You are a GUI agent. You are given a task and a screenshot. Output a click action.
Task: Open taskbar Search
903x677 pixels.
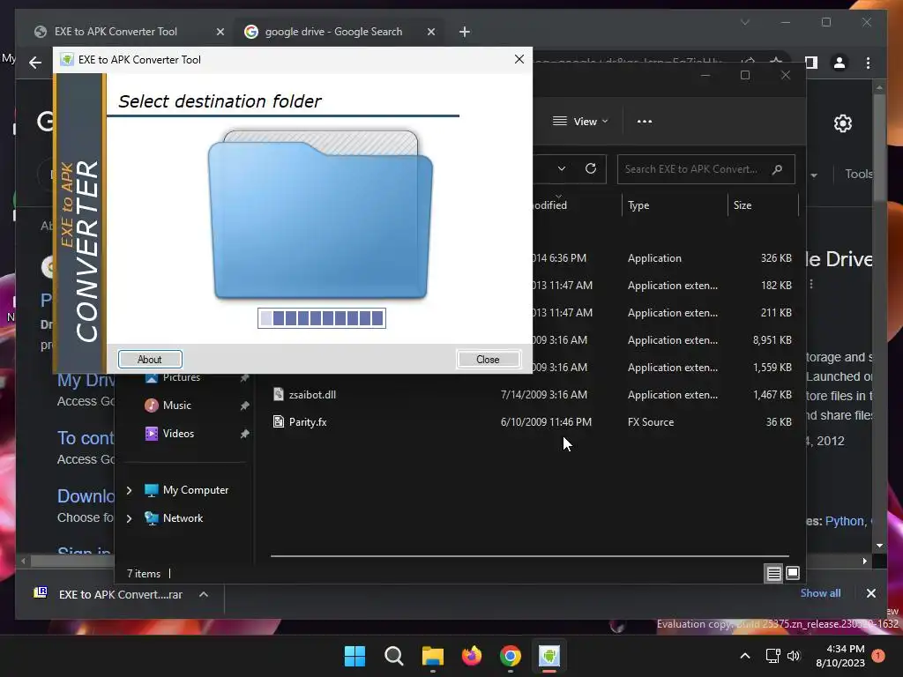pyautogui.click(x=394, y=656)
